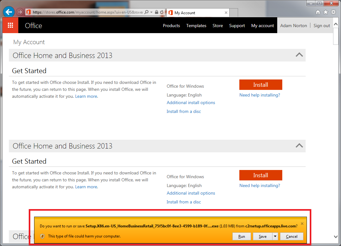Open Favorites with the star icon

326,12
